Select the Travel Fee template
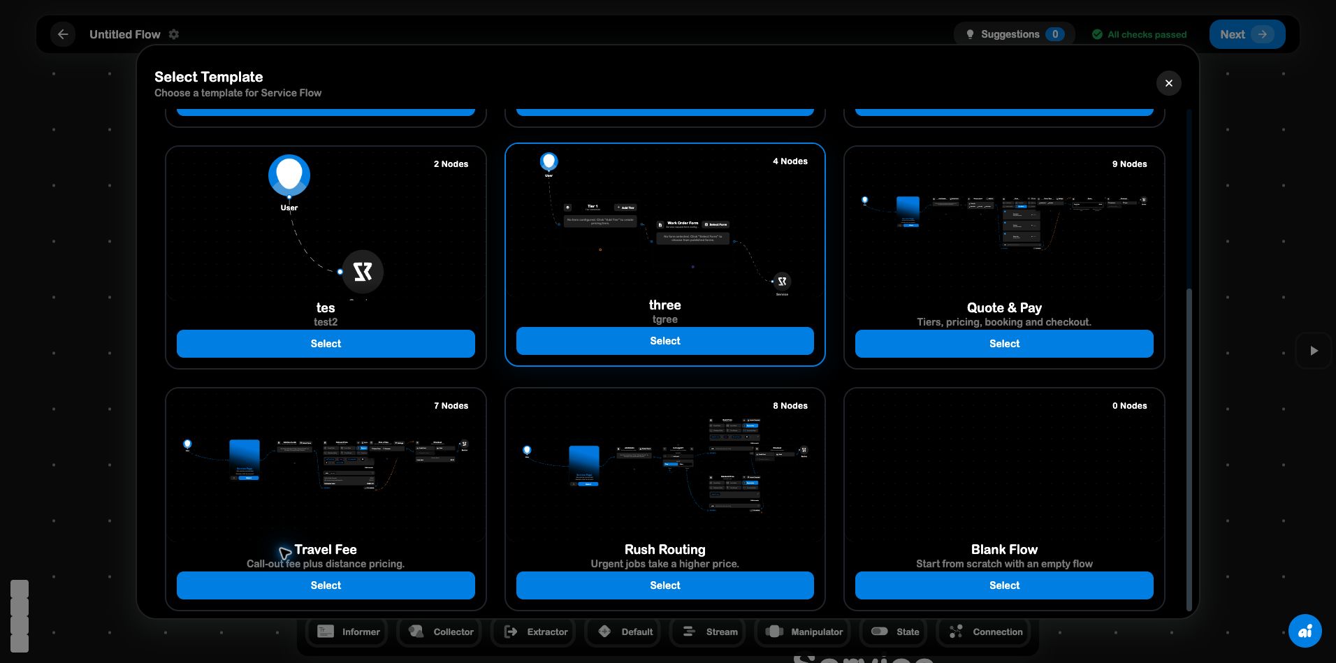The height and width of the screenshot is (663, 1336). coord(326,585)
